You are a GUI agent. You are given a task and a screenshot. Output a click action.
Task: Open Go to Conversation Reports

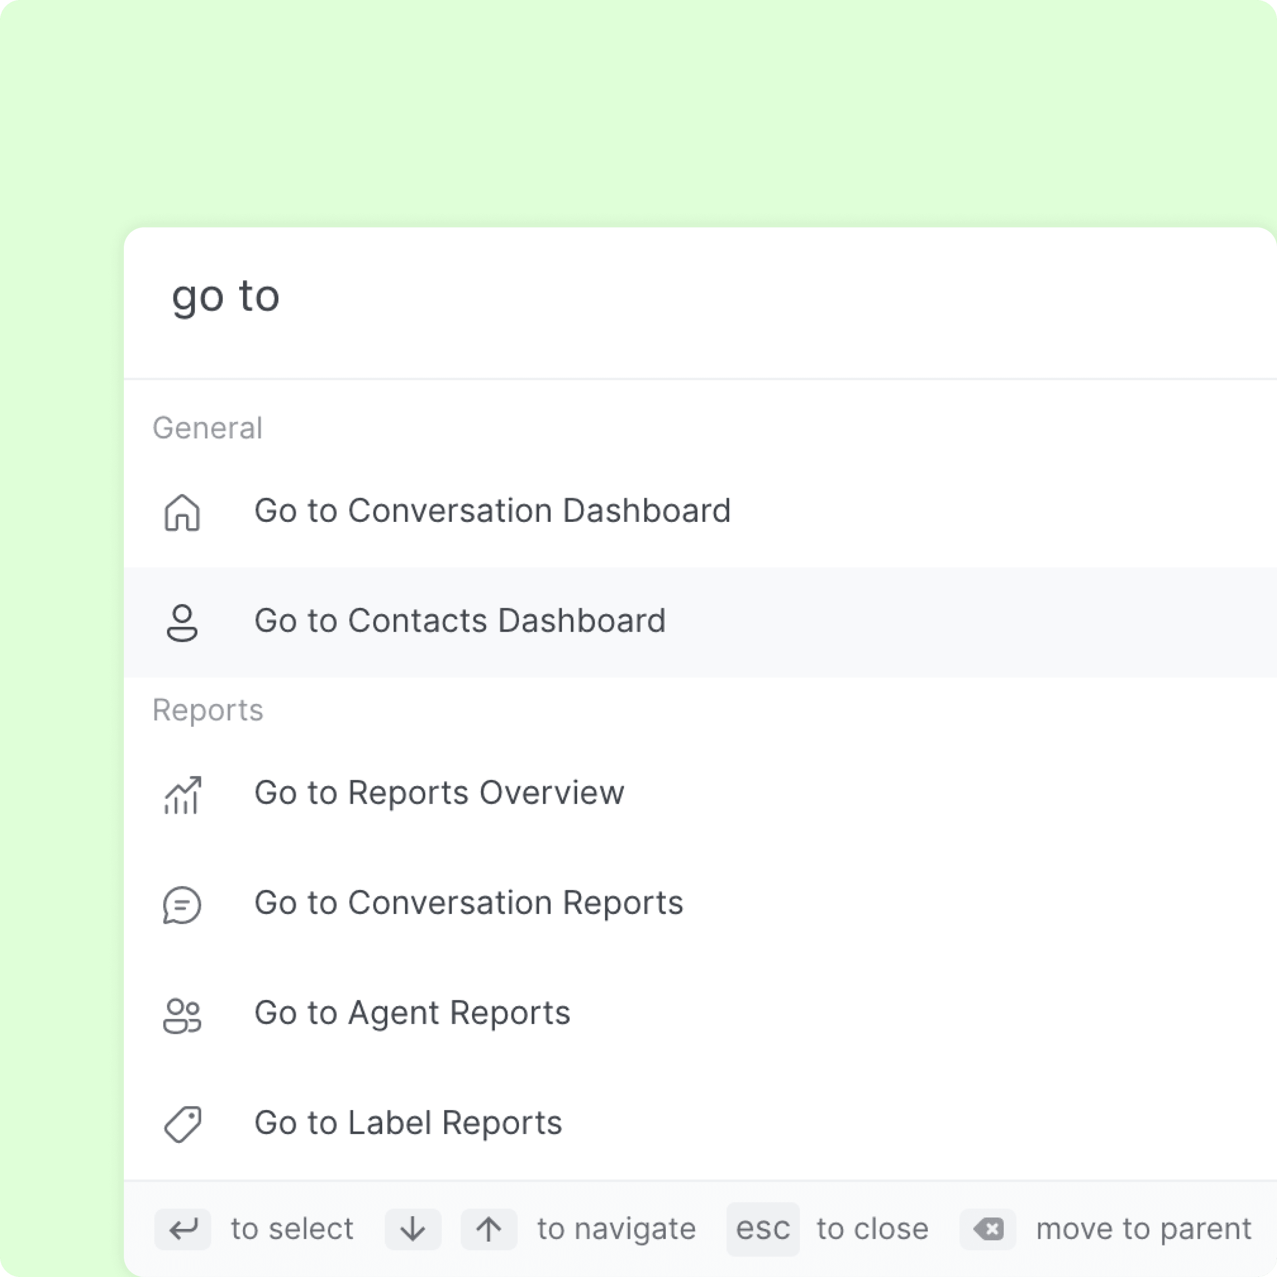[469, 903]
